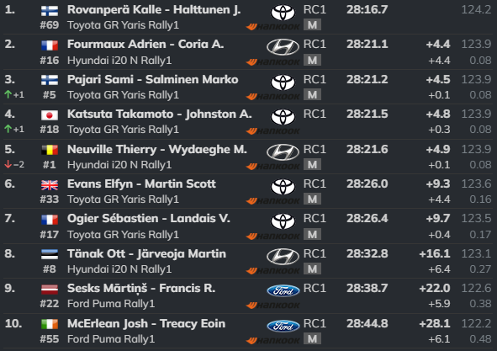Click the Estonian flag beside Tänak Ott
The height and width of the screenshot is (351, 497).
[x=50, y=254]
